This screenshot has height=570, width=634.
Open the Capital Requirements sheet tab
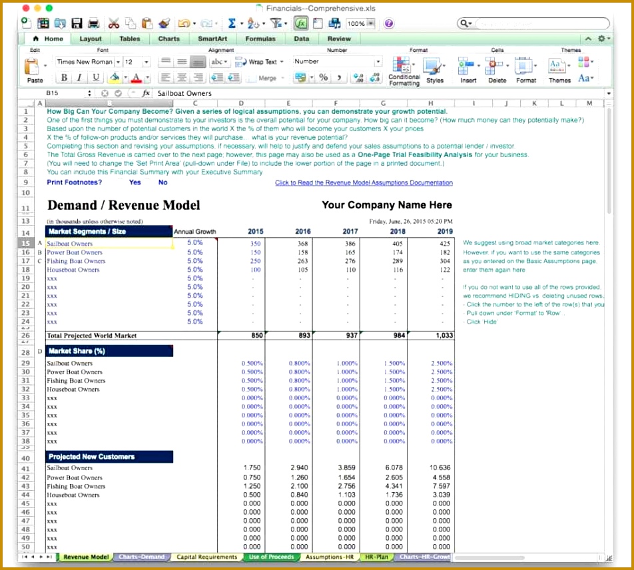[x=206, y=557]
